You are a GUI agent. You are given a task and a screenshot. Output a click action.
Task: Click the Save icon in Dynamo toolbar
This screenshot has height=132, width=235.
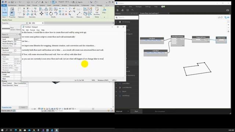tap(127, 10)
